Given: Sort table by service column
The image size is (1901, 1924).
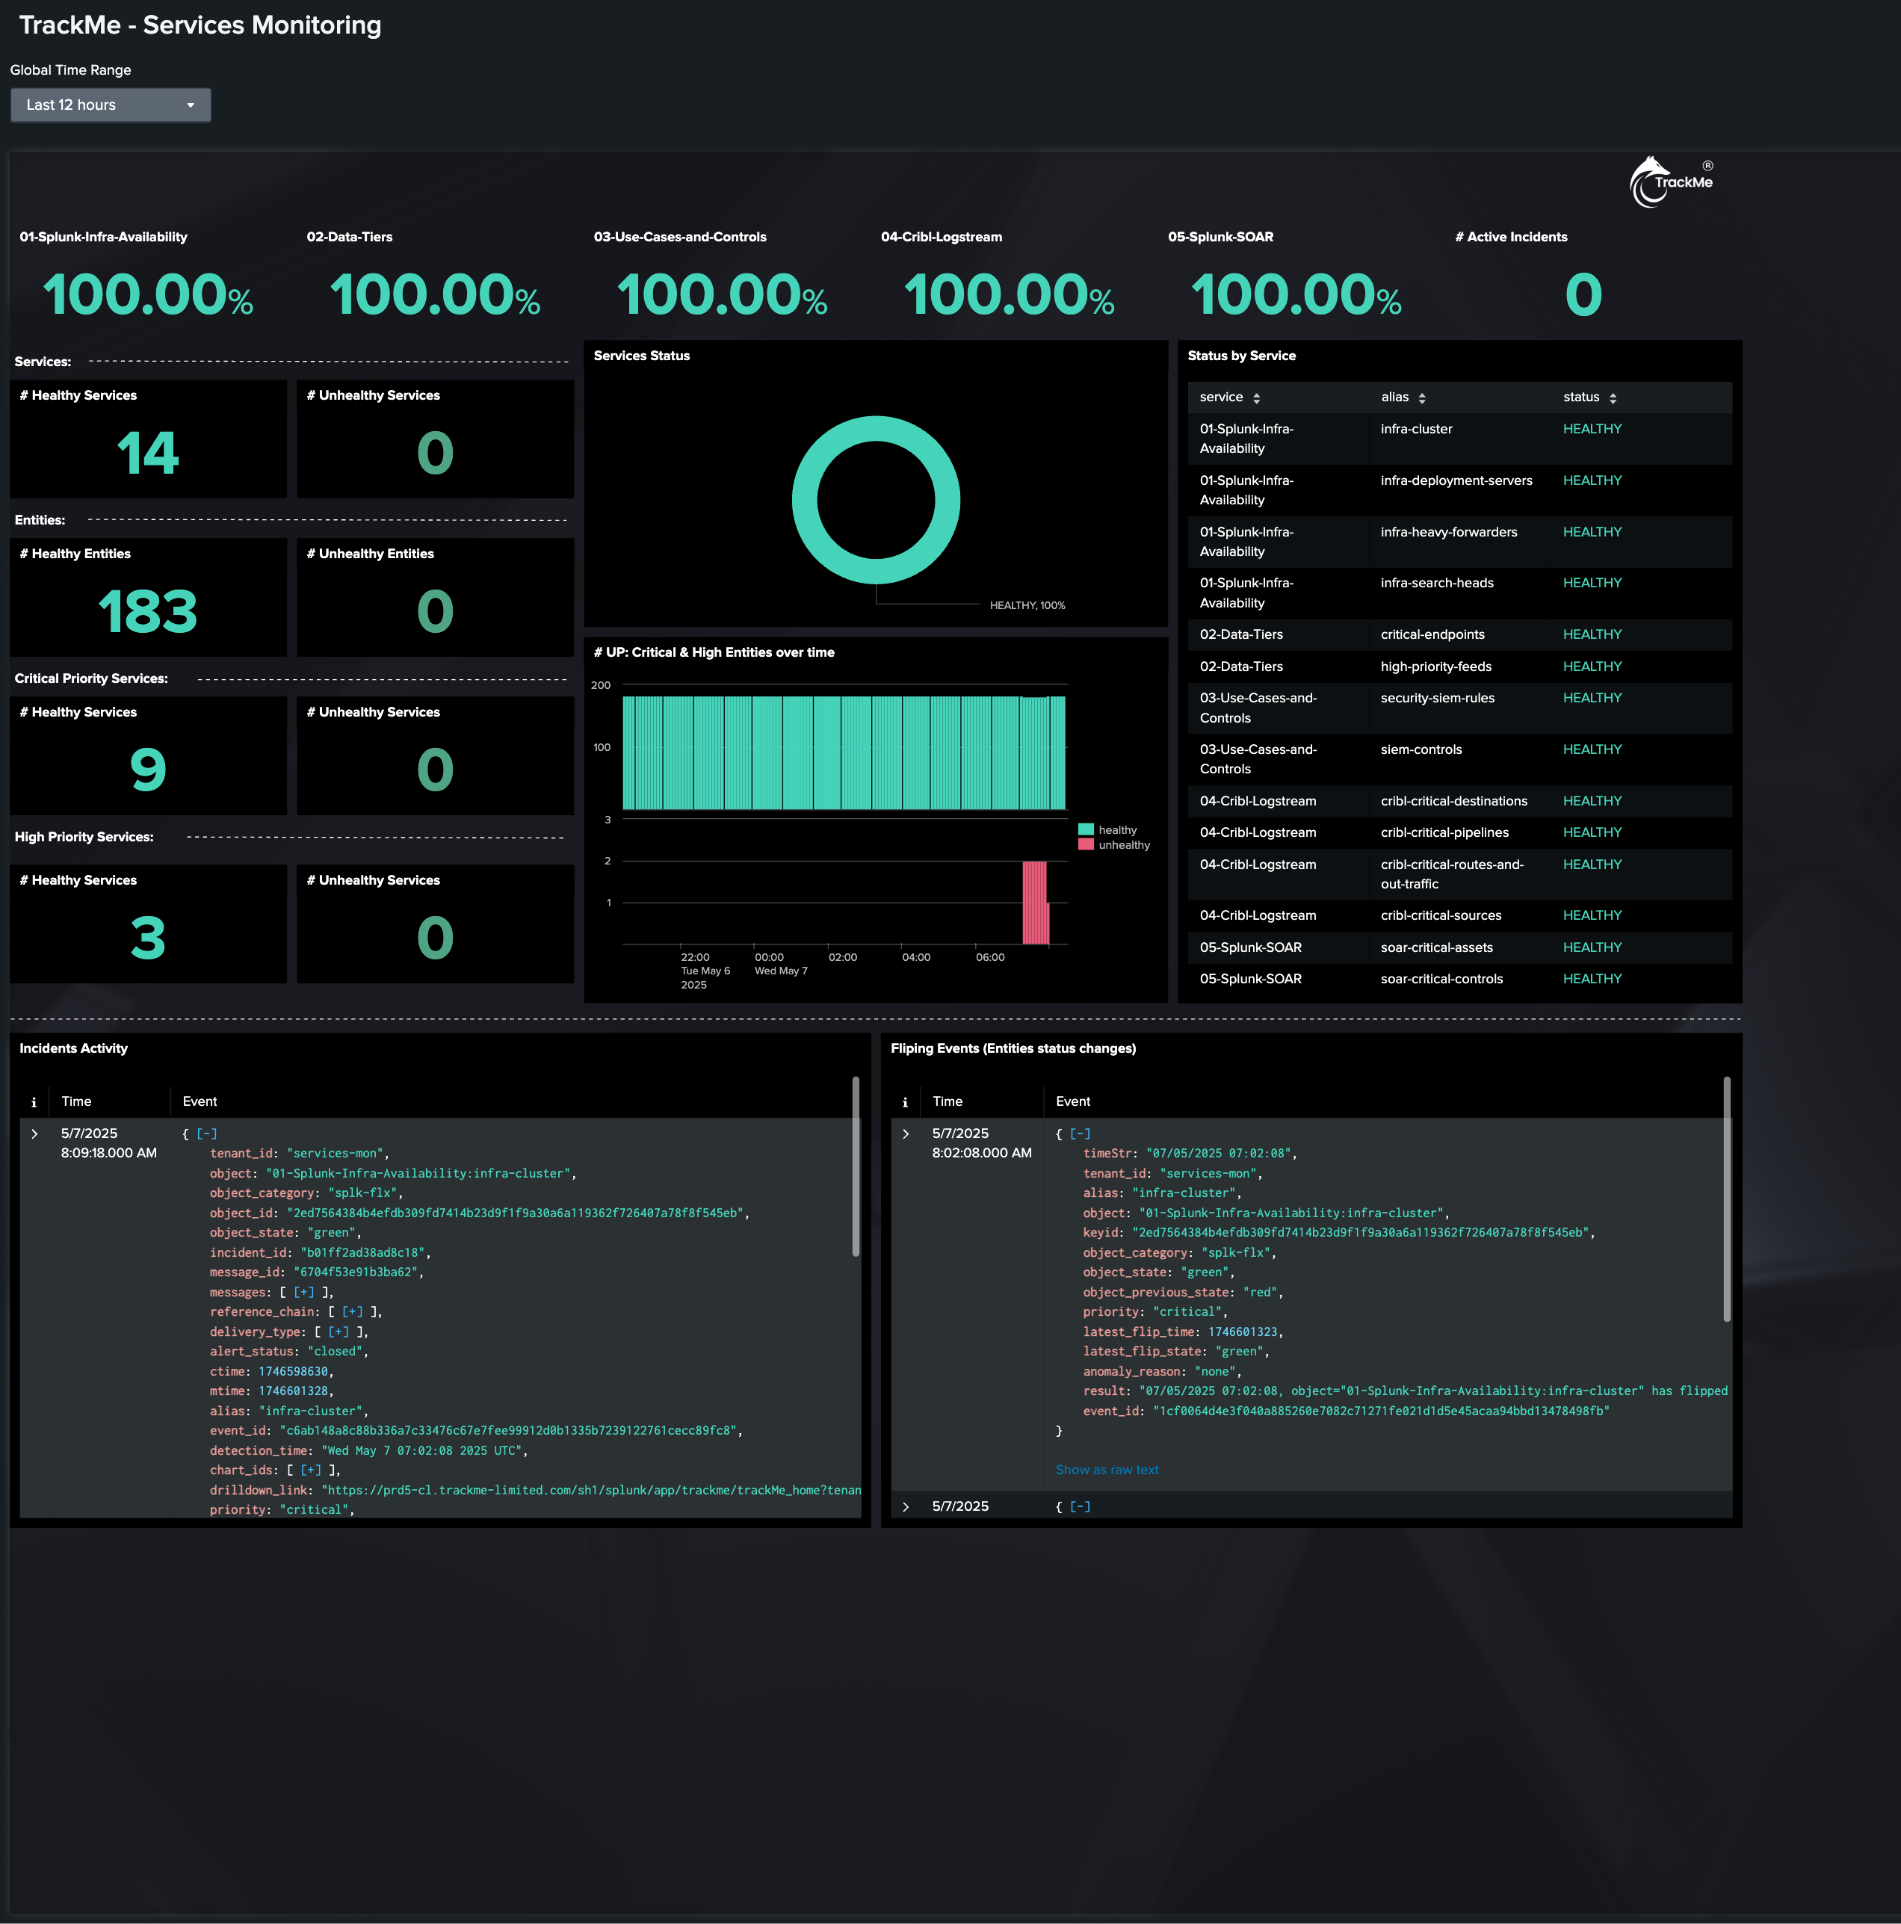Looking at the screenshot, I should point(1230,398).
